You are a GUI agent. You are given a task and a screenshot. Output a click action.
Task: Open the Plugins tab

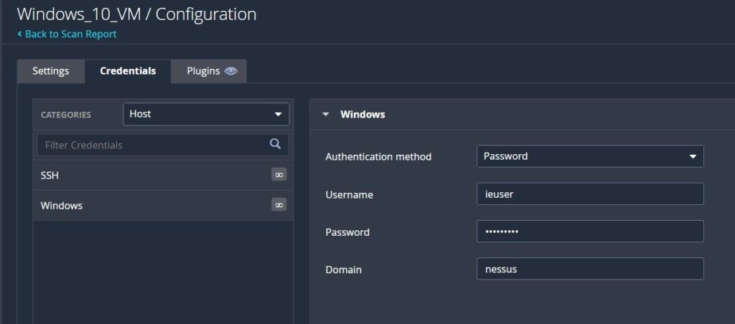[x=203, y=71]
